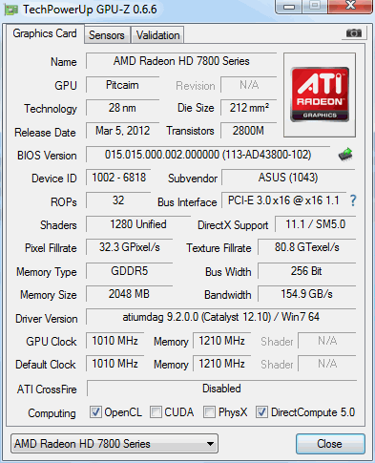375x463 pixels.
Task: Click the Name field with AMD Radeon
Action: point(181,61)
